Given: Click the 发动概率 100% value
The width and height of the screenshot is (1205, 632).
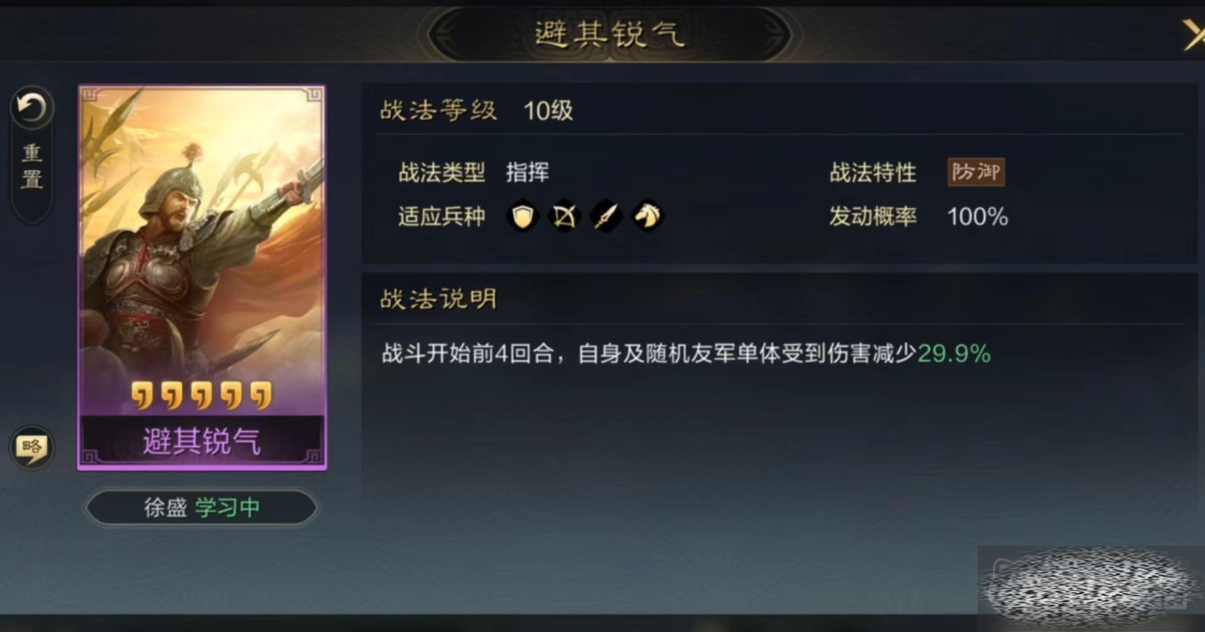Looking at the screenshot, I should [977, 217].
